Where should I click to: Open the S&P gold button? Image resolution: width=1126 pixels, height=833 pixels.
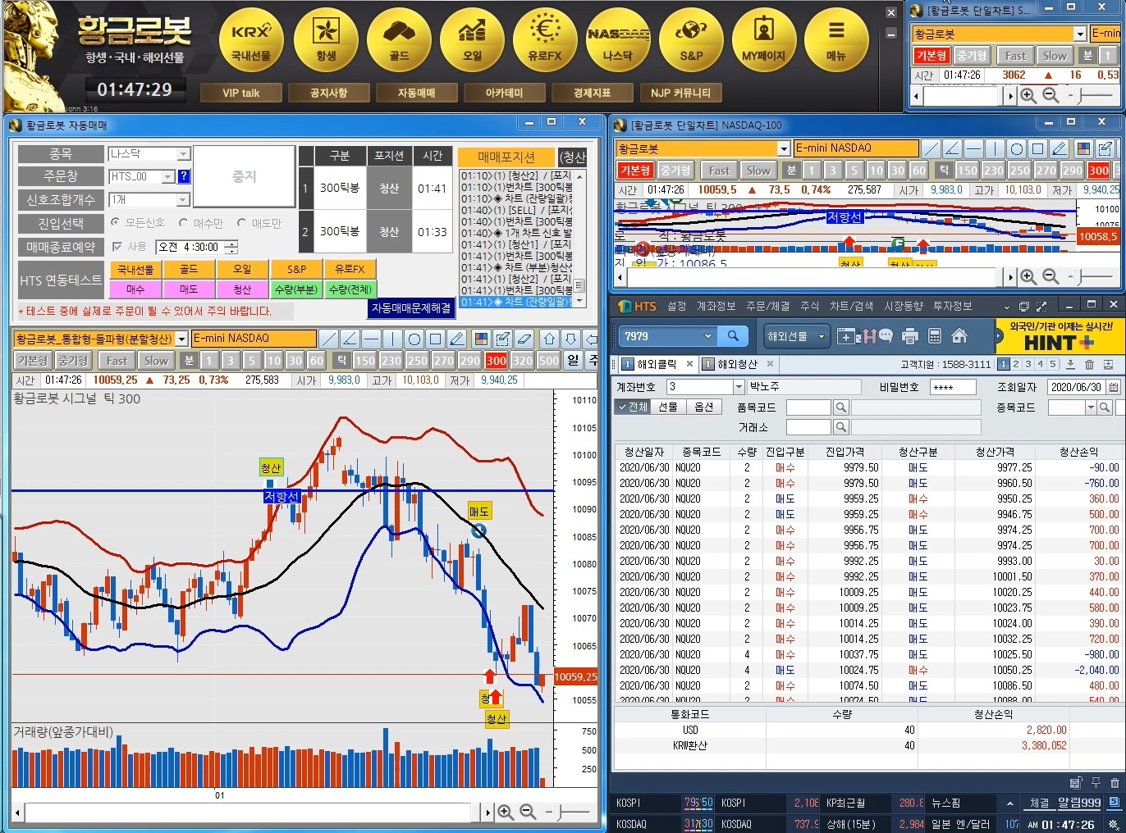pos(691,42)
